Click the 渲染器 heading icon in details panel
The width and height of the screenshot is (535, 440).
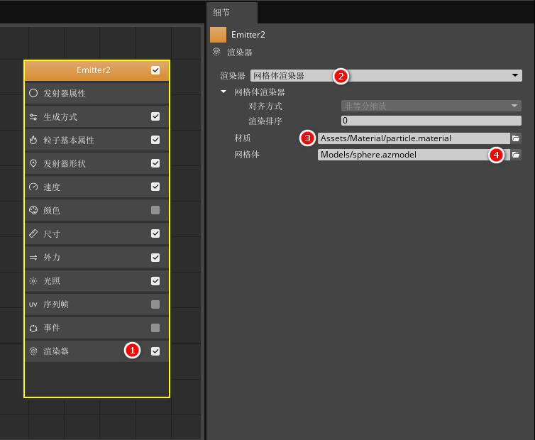click(x=216, y=52)
